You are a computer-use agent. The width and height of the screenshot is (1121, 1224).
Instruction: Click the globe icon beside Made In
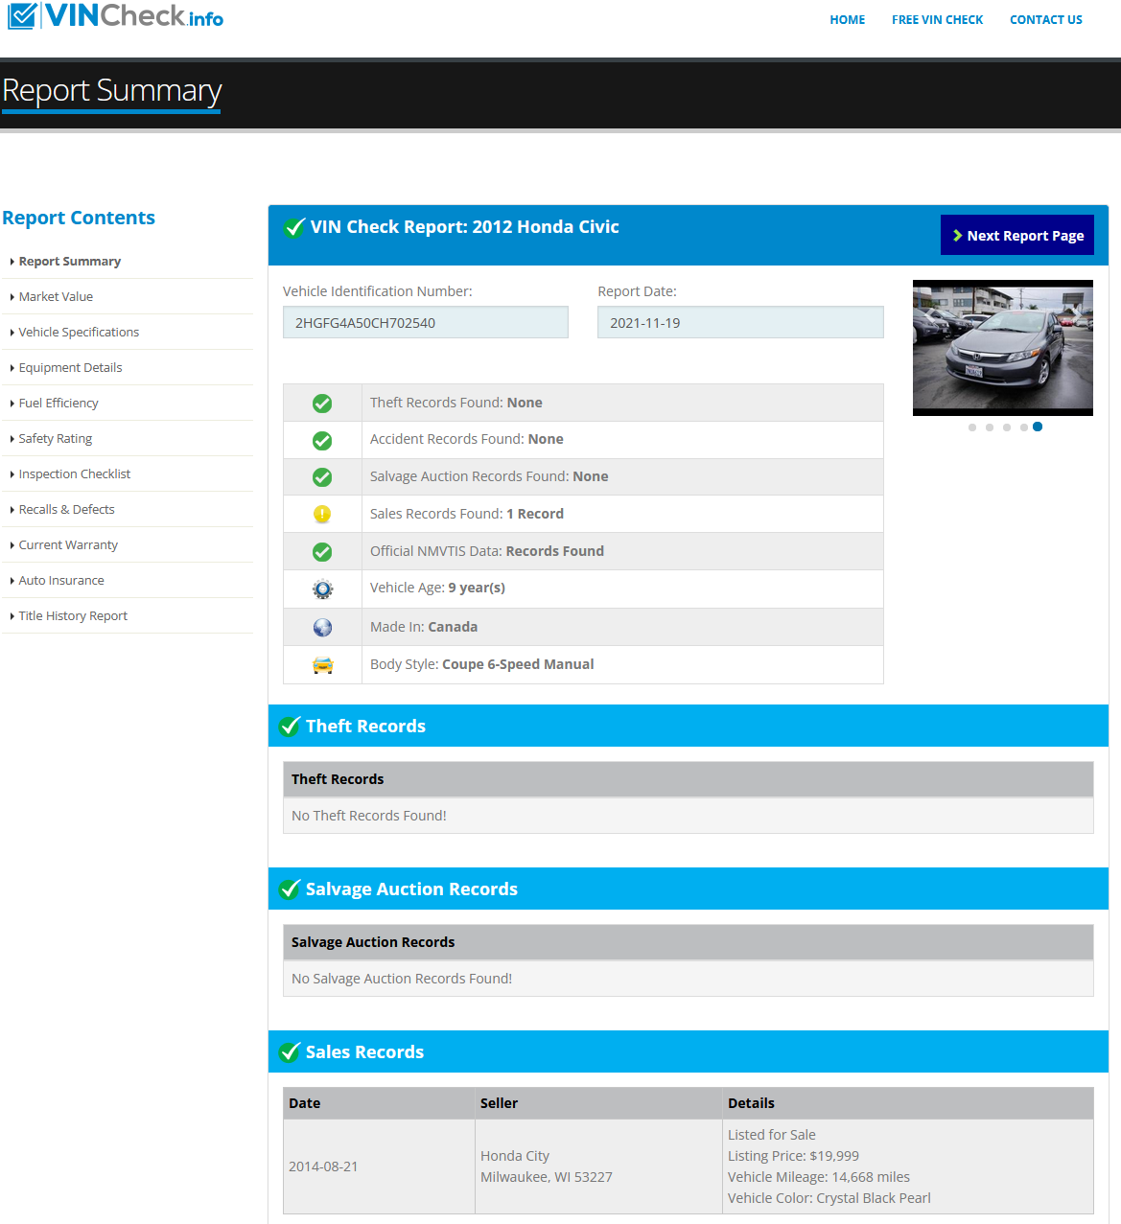[x=322, y=627]
